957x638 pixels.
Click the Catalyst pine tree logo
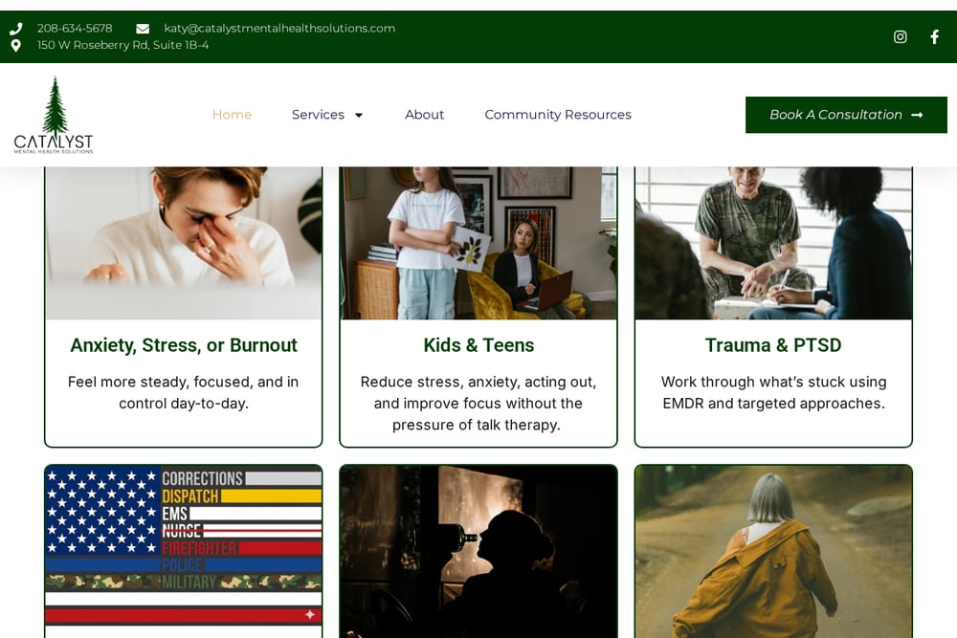[x=54, y=115]
